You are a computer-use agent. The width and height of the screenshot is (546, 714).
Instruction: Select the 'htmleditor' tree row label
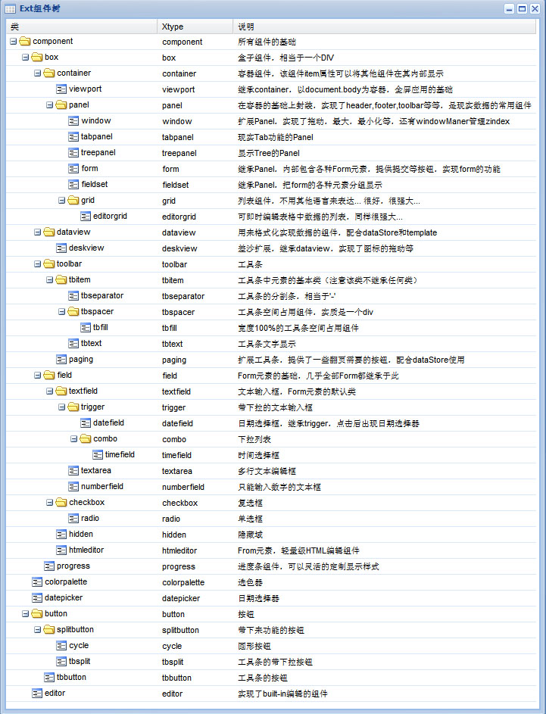coord(86,550)
